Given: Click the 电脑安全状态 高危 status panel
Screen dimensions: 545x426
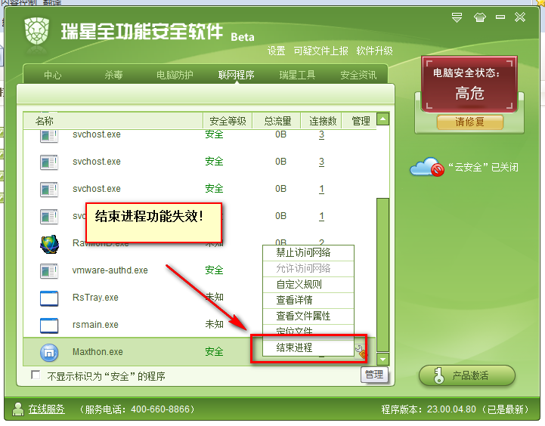Looking at the screenshot, I should pos(469,84).
